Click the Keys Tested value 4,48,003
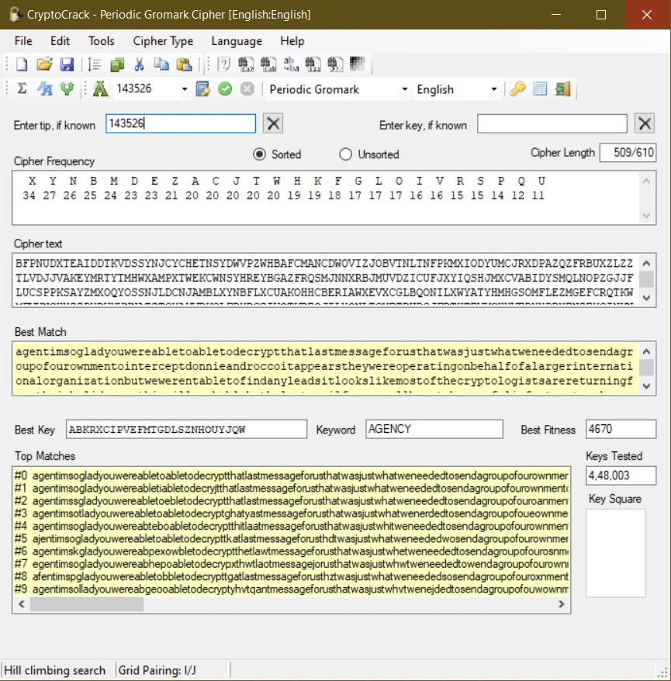This screenshot has width=671, height=681. coord(621,475)
